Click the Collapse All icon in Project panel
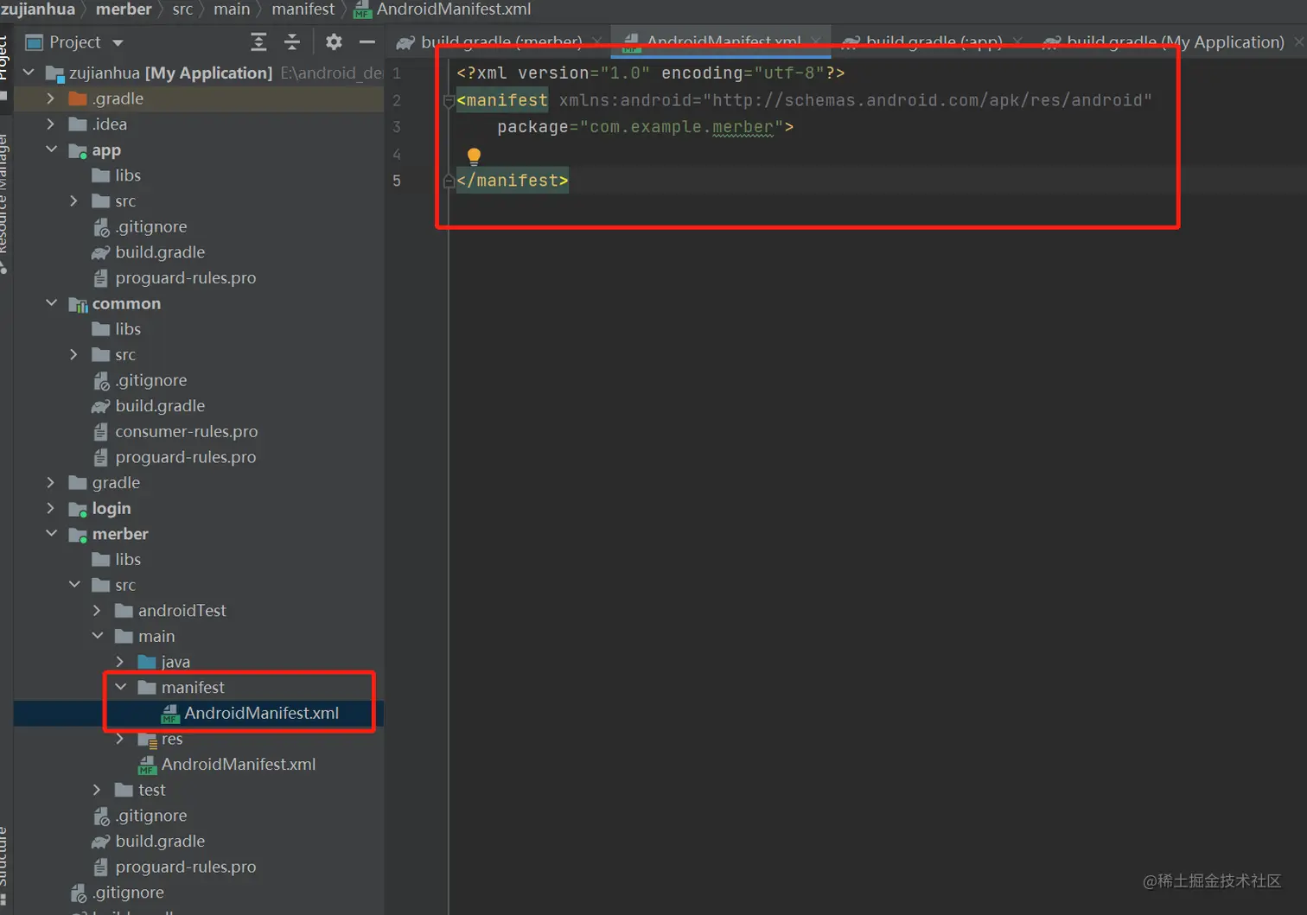This screenshot has height=915, width=1307. tap(292, 41)
